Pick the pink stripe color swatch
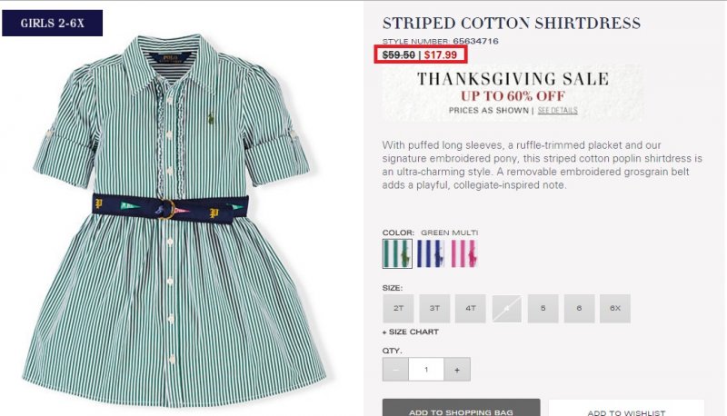 [463, 253]
